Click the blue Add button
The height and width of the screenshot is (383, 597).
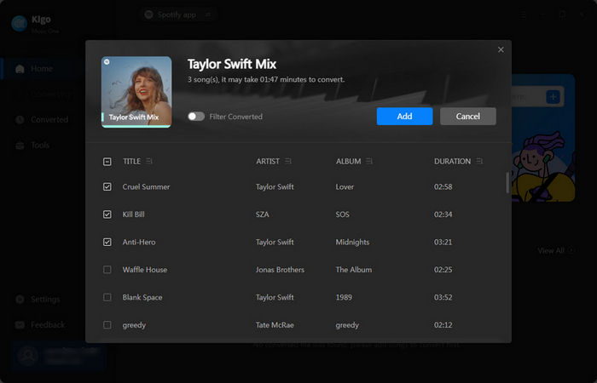tap(404, 117)
